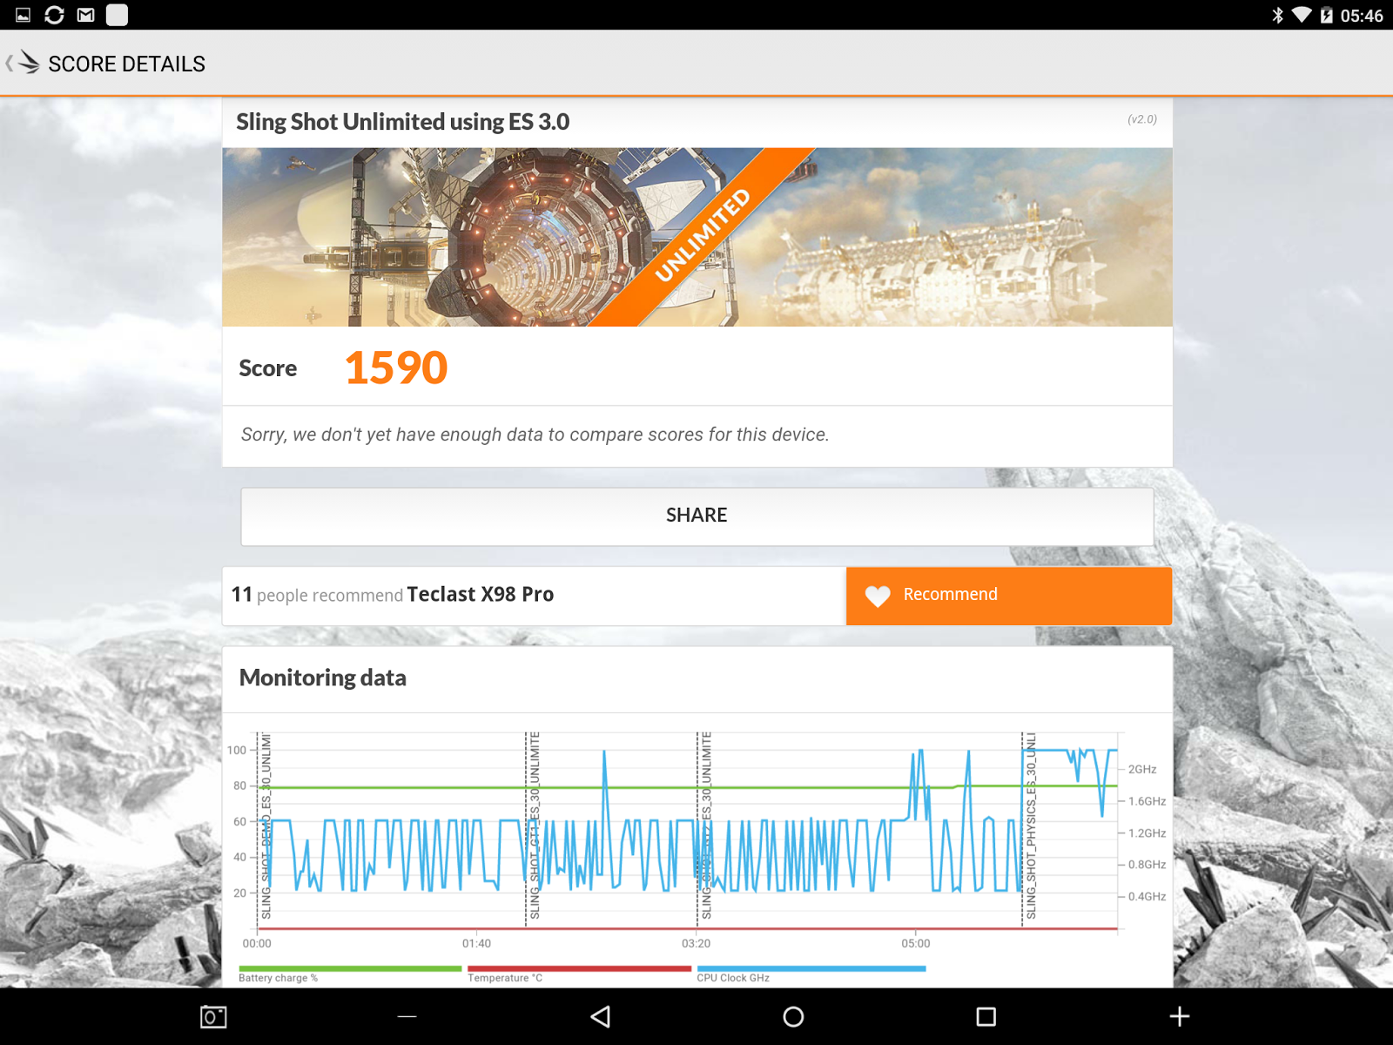
Task: Tap the white square notification icon
Action: click(x=117, y=15)
